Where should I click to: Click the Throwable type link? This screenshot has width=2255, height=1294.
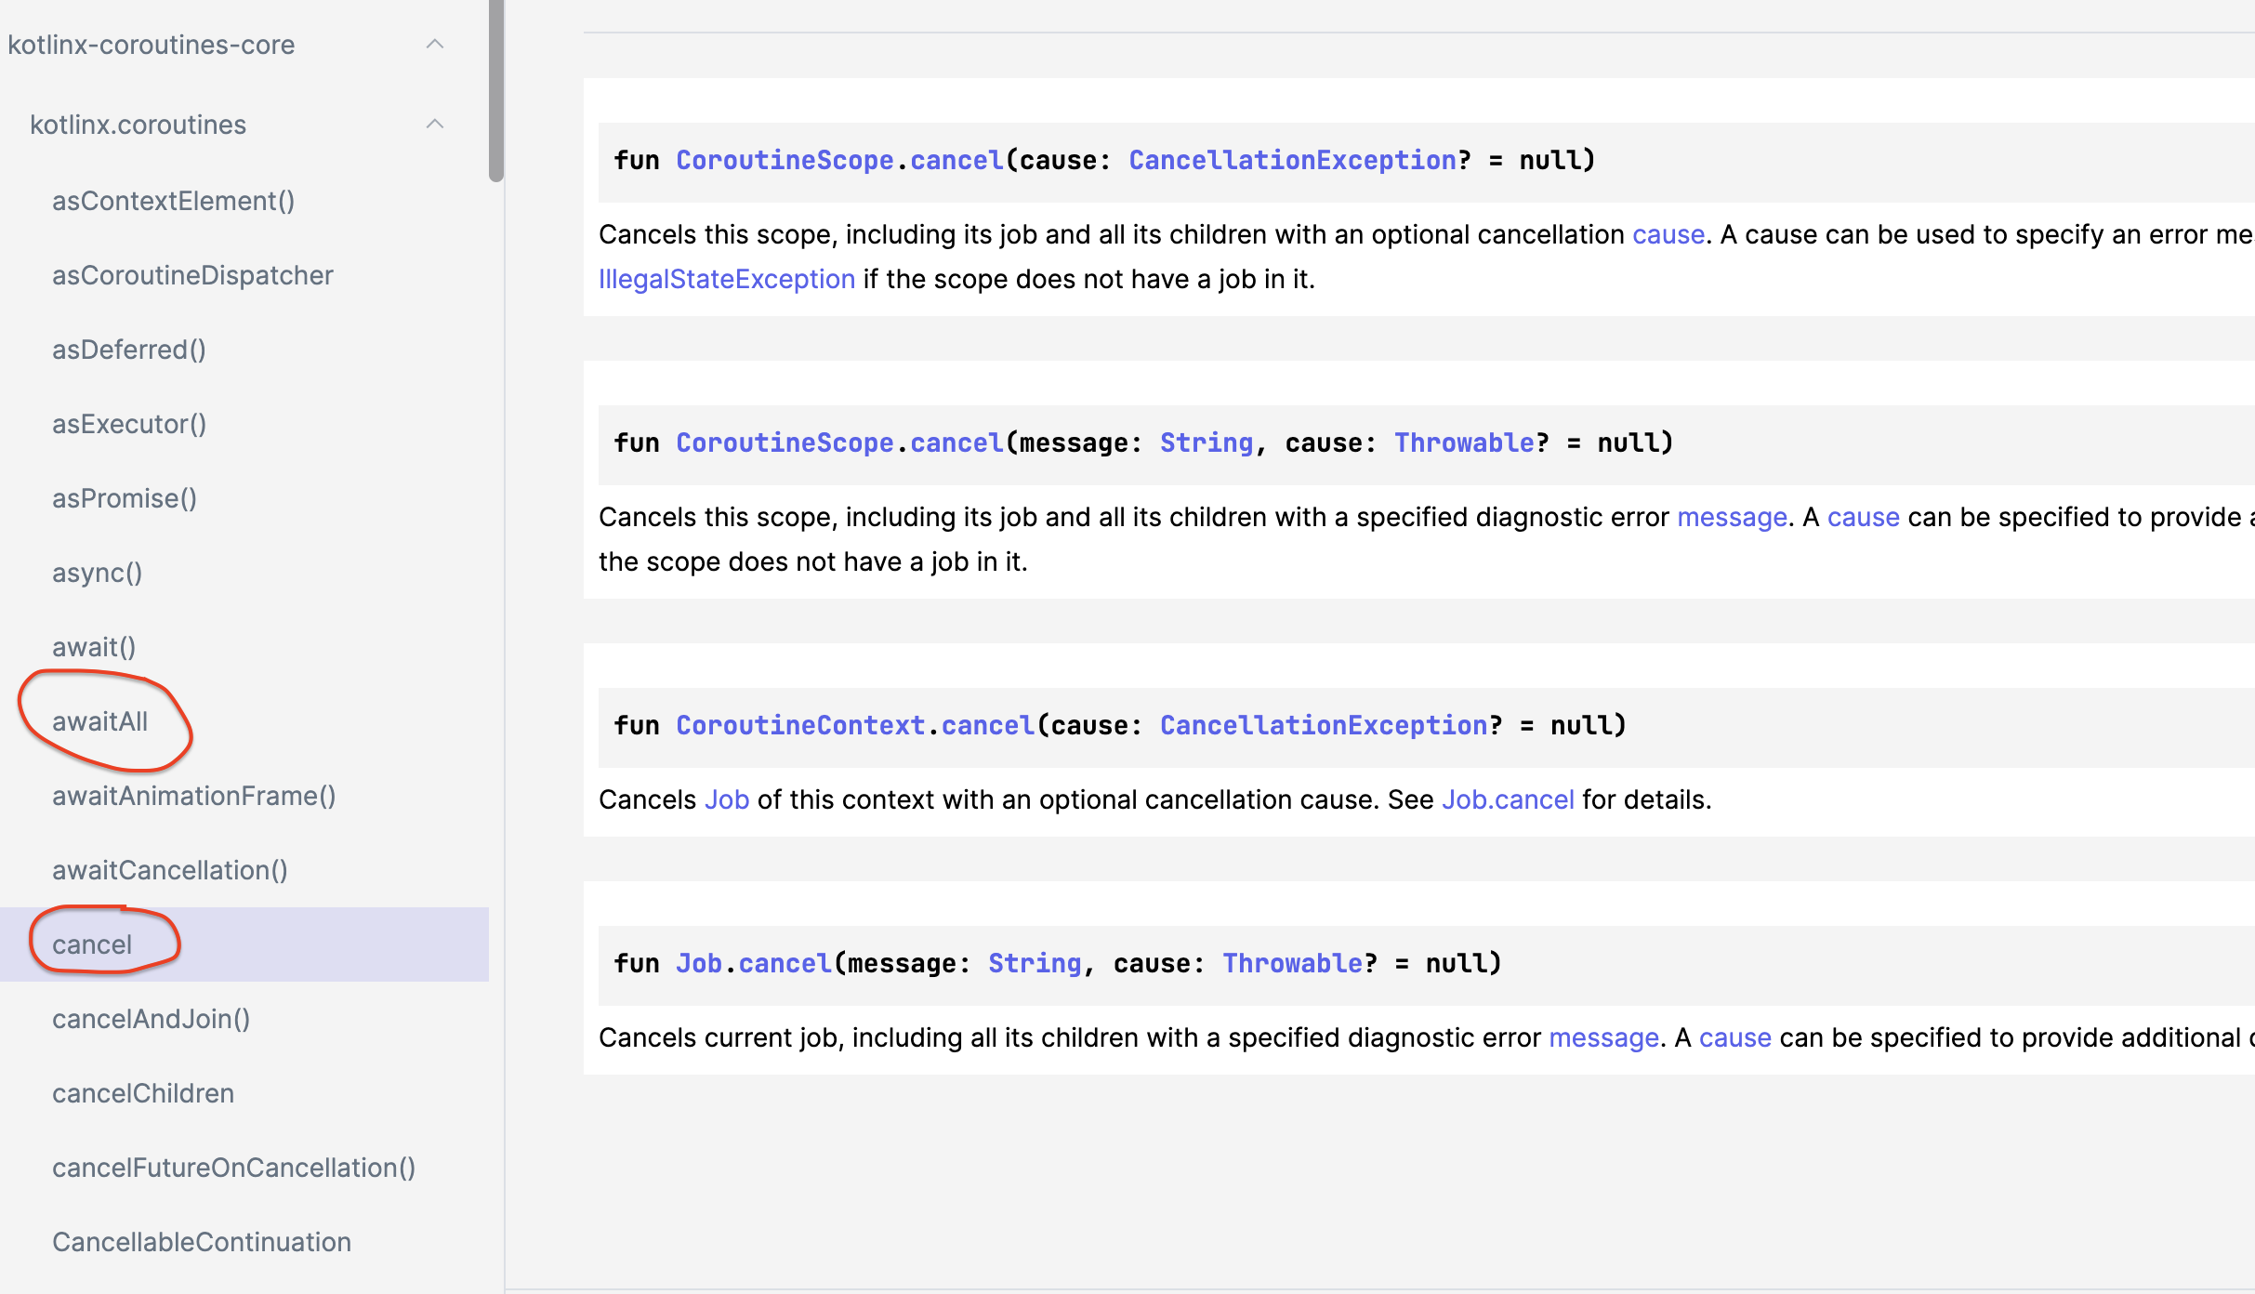point(1462,442)
